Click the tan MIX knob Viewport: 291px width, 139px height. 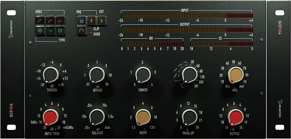[x=236, y=75]
